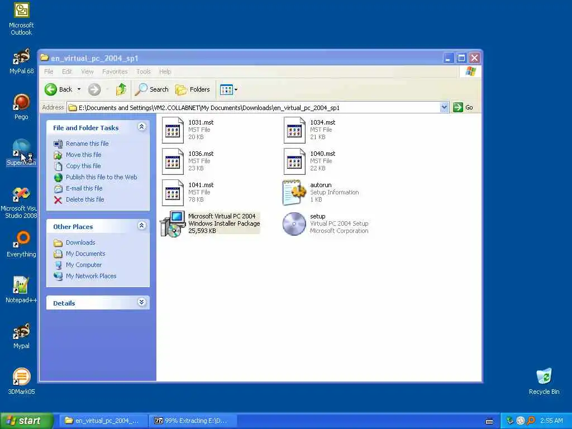Expand the Details panel
The height and width of the screenshot is (429, 572).
point(141,302)
